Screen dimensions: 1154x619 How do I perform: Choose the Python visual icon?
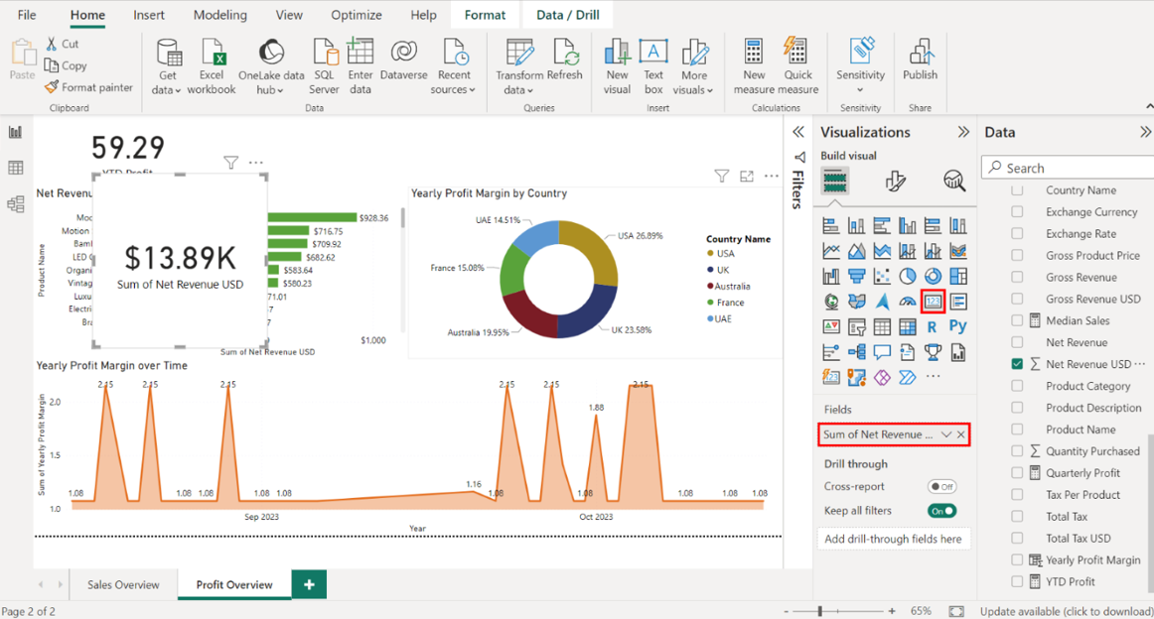pos(957,326)
